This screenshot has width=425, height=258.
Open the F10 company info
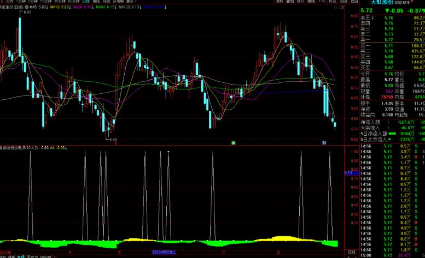click(x=322, y=1)
